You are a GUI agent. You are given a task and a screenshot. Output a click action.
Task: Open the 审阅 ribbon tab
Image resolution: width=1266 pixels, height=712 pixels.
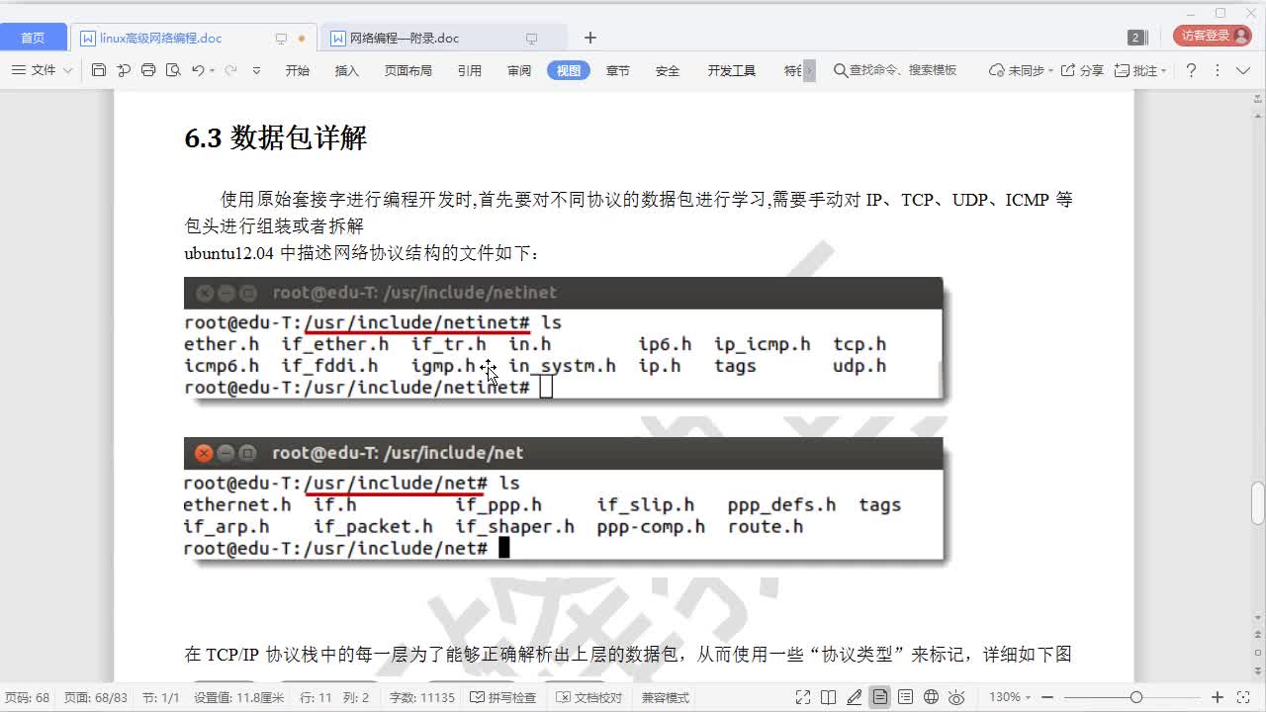click(519, 70)
